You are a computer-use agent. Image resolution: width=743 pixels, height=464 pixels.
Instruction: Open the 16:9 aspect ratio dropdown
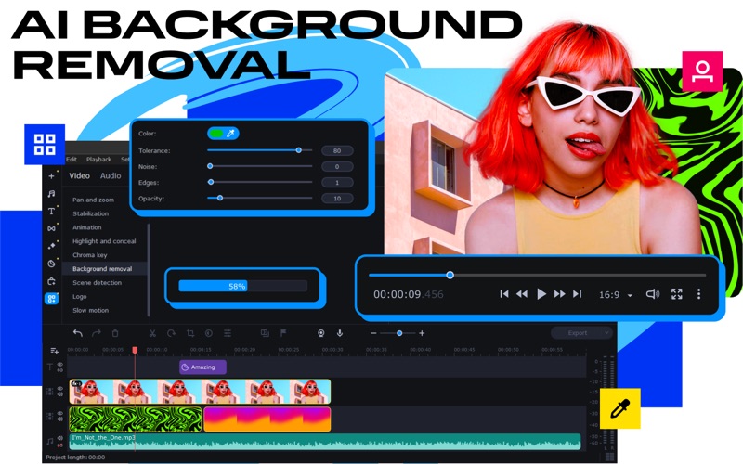click(x=615, y=294)
